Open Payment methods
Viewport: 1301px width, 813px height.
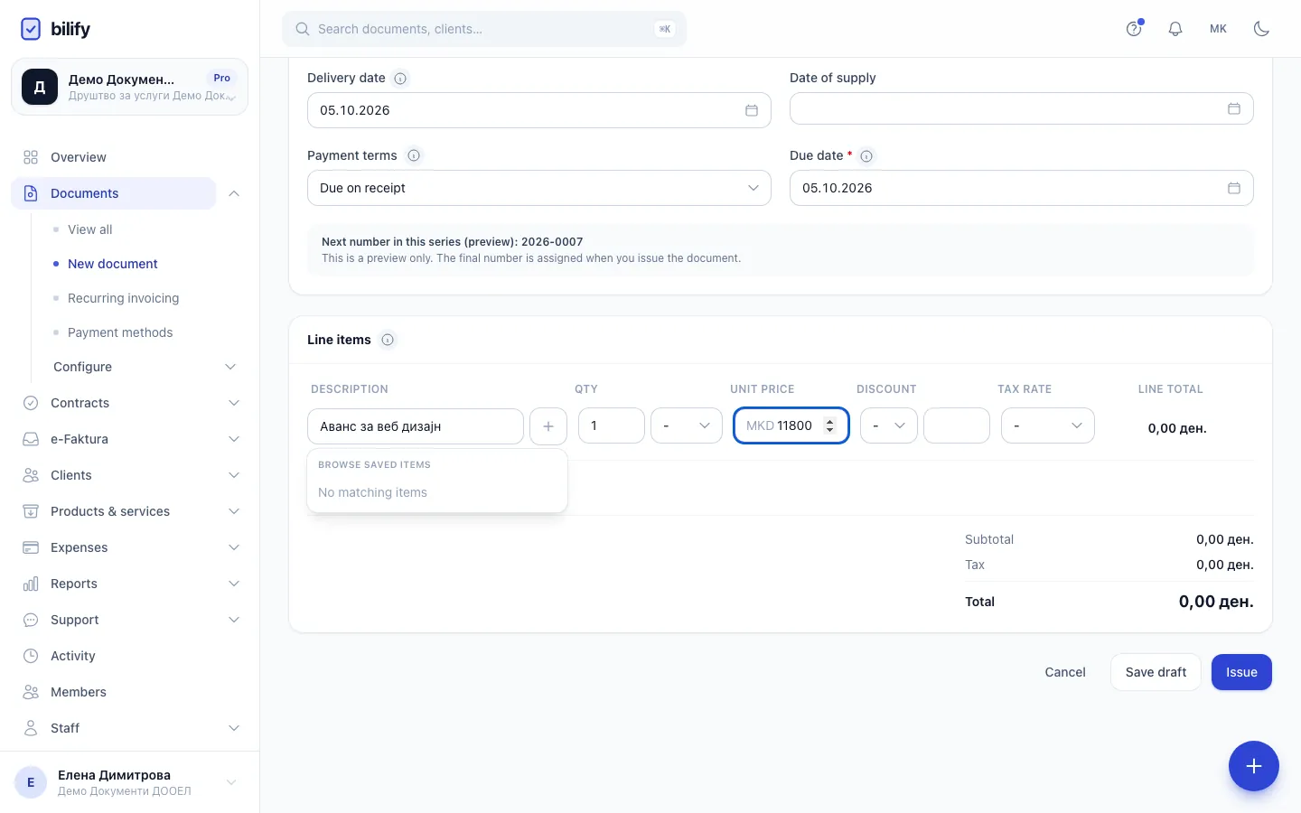click(x=120, y=332)
